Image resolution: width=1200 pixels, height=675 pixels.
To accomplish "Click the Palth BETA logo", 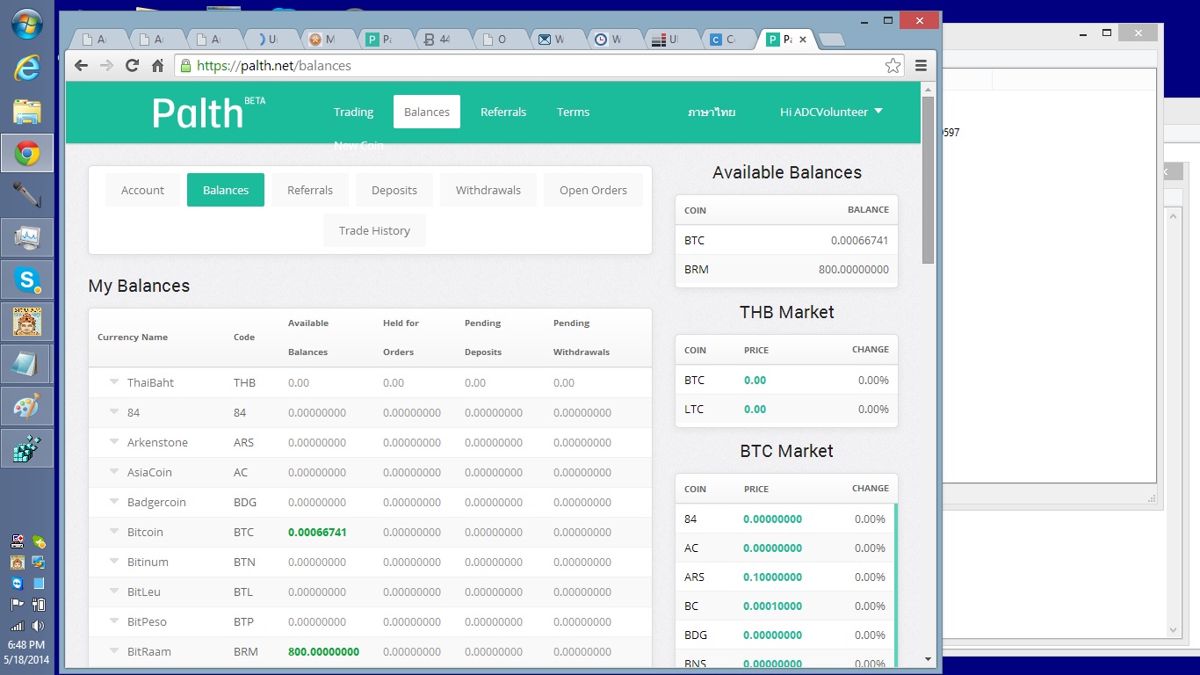I will [207, 112].
